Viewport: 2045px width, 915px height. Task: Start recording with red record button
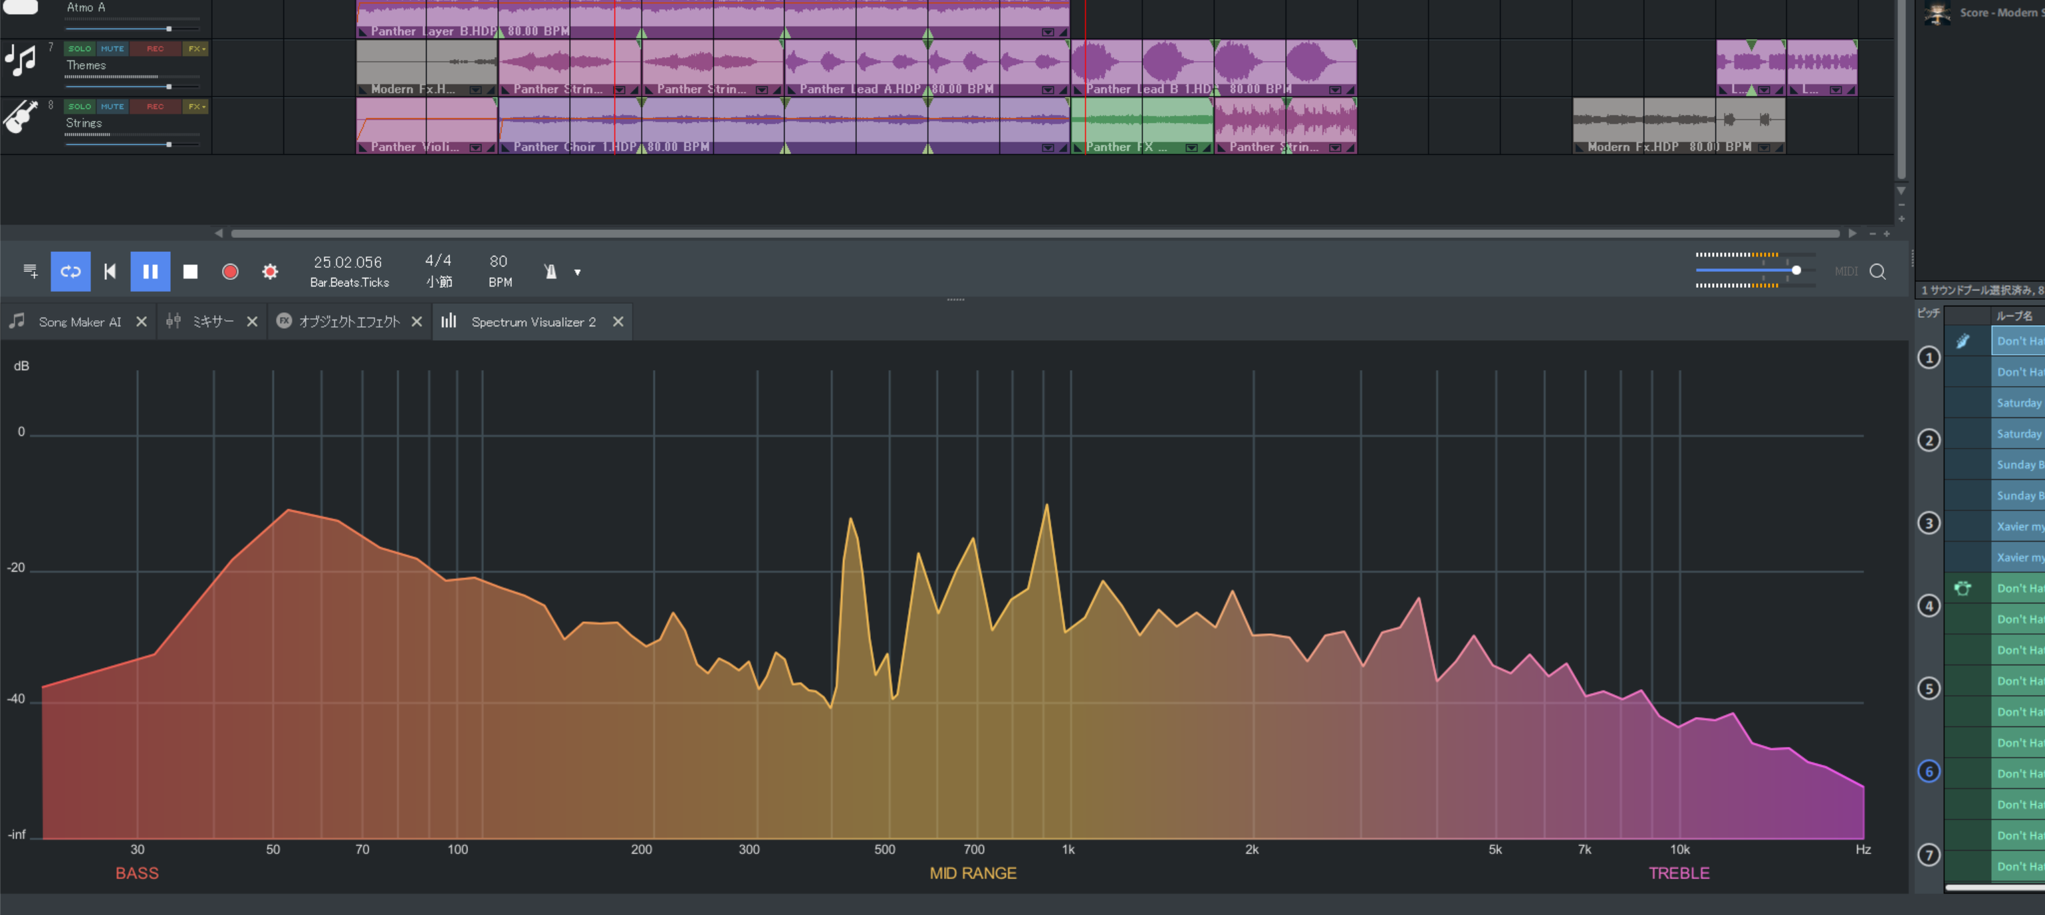point(230,271)
